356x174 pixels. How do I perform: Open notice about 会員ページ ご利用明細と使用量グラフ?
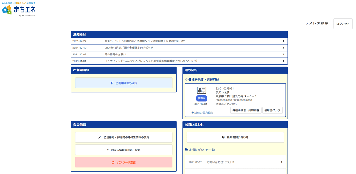(x=144, y=41)
